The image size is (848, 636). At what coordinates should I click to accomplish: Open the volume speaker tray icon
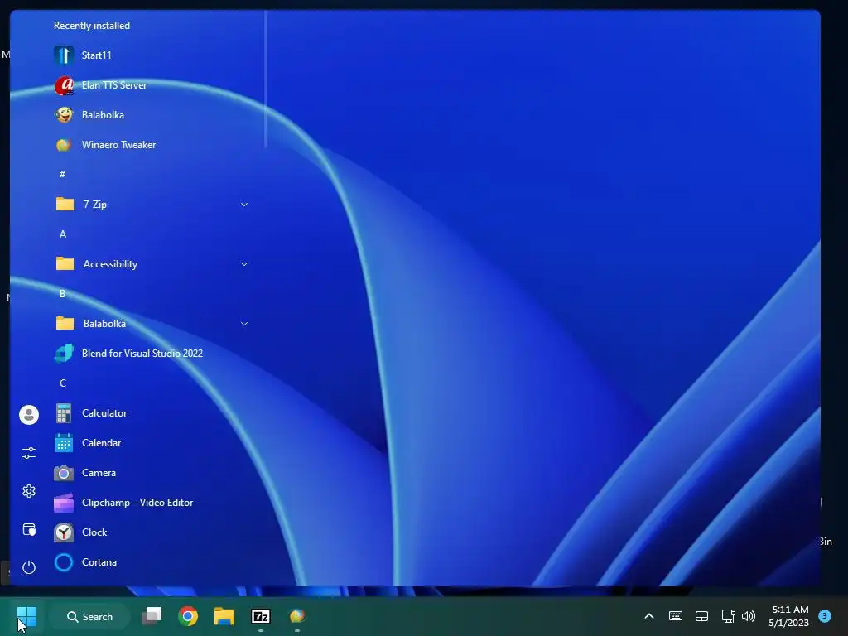tap(749, 616)
